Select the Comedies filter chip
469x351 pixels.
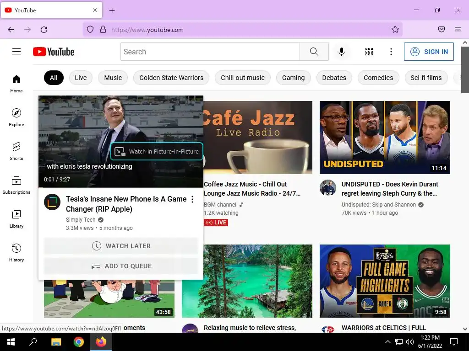(x=378, y=78)
